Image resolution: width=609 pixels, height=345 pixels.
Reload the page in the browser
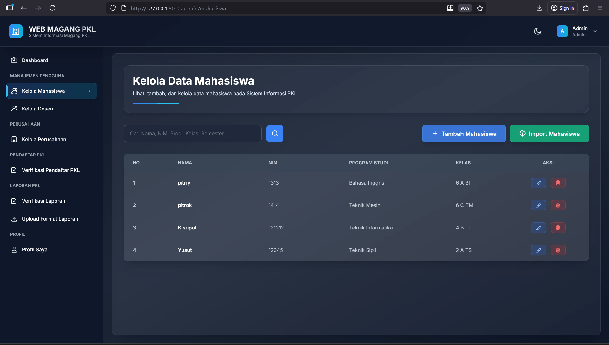[52, 8]
